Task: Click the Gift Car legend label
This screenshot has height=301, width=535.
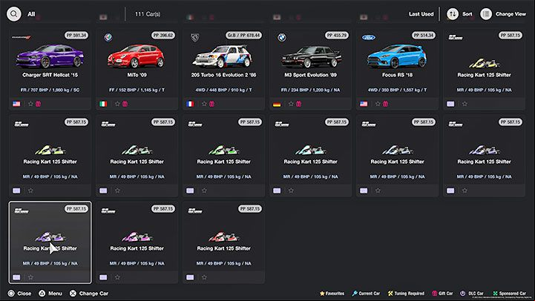Action: pyautogui.click(x=446, y=293)
